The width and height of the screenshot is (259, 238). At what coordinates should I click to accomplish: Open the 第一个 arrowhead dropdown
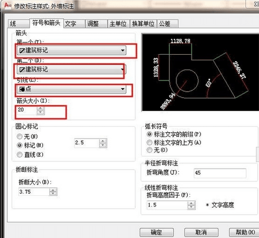(x=71, y=50)
